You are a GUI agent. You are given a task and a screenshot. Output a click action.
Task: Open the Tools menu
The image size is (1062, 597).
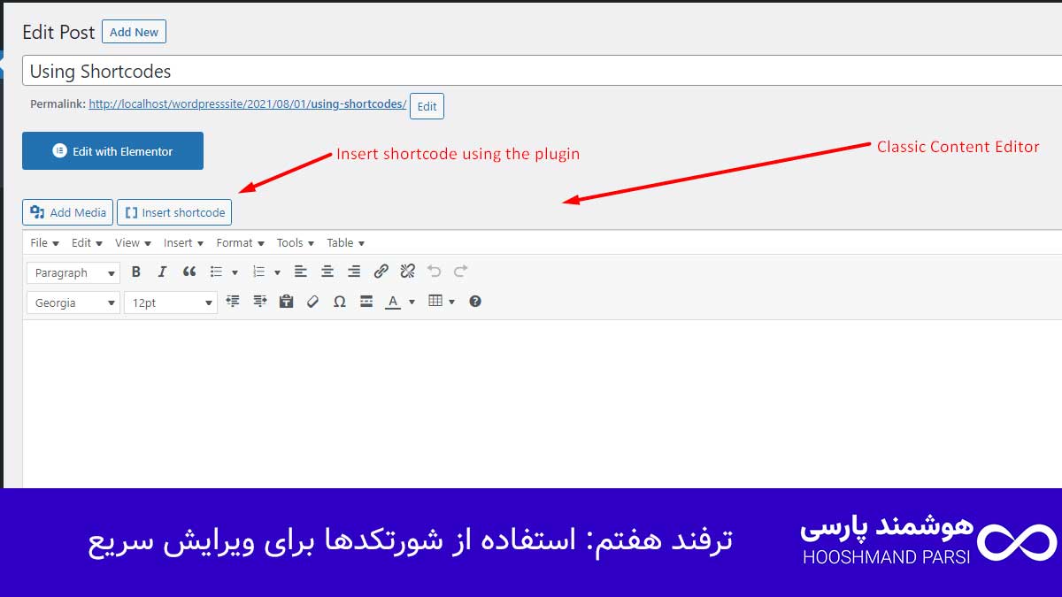tap(295, 242)
